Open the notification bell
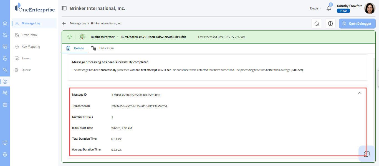Image resolution: width=379 pixels, height=166 pixels. pyautogui.click(x=329, y=8)
